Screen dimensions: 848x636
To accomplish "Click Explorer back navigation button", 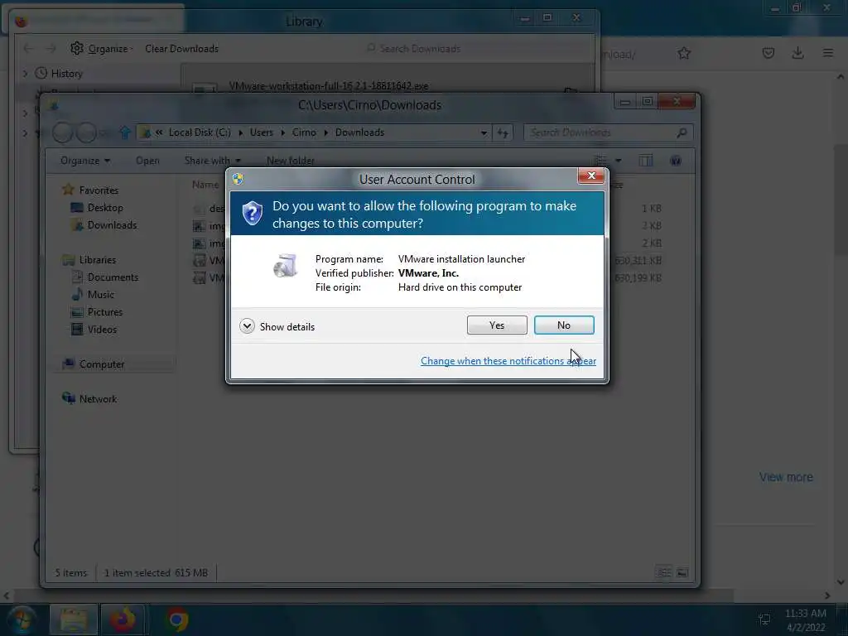I will [x=63, y=132].
